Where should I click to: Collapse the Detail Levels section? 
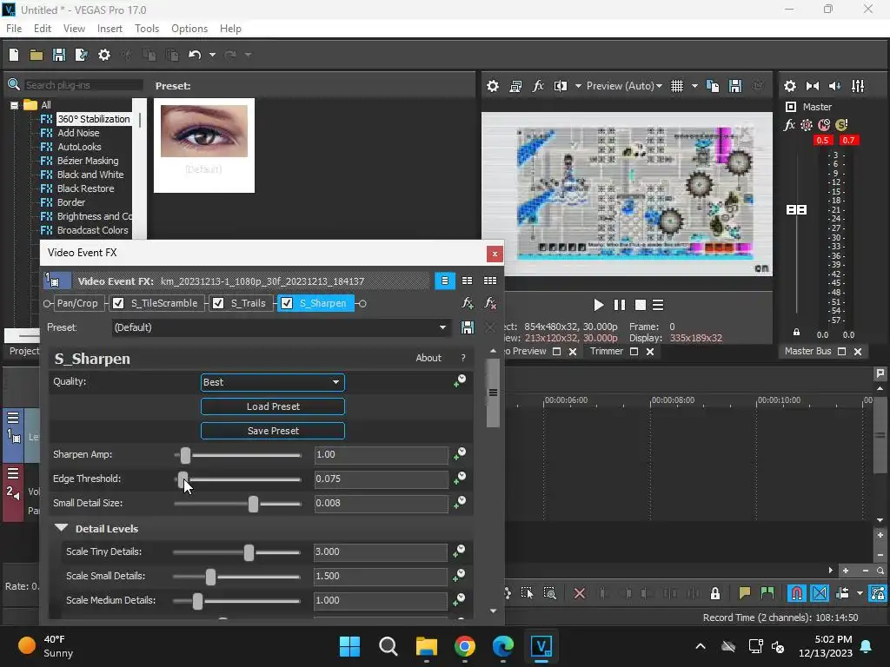point(61,528)
